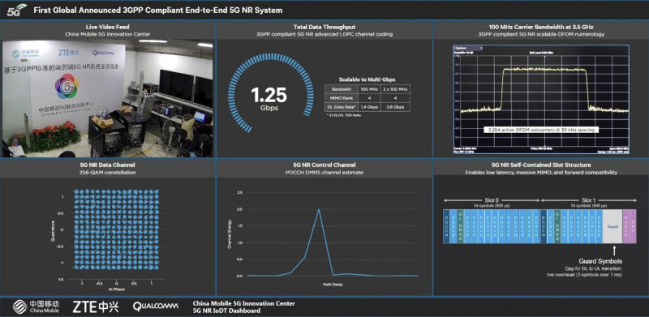Click the ZTE logo in the footer
This screenshot has width=649, height=317.
(x=96, y=306)
